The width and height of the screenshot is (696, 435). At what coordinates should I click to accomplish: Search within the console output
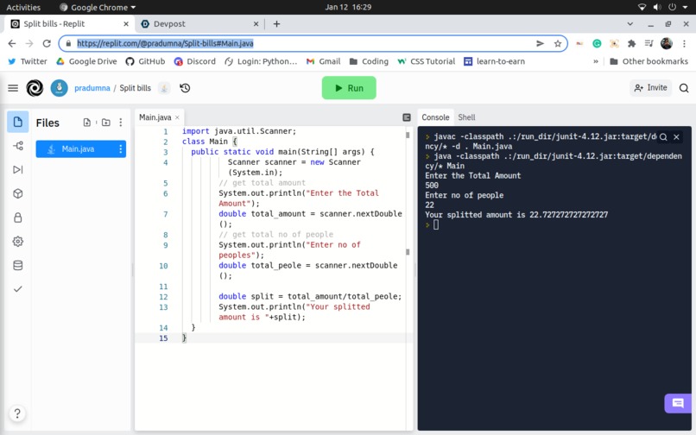tap(663, 137)
